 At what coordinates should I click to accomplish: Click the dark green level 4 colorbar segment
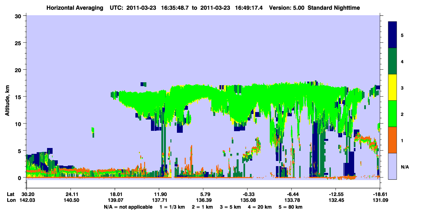[392, 61]
